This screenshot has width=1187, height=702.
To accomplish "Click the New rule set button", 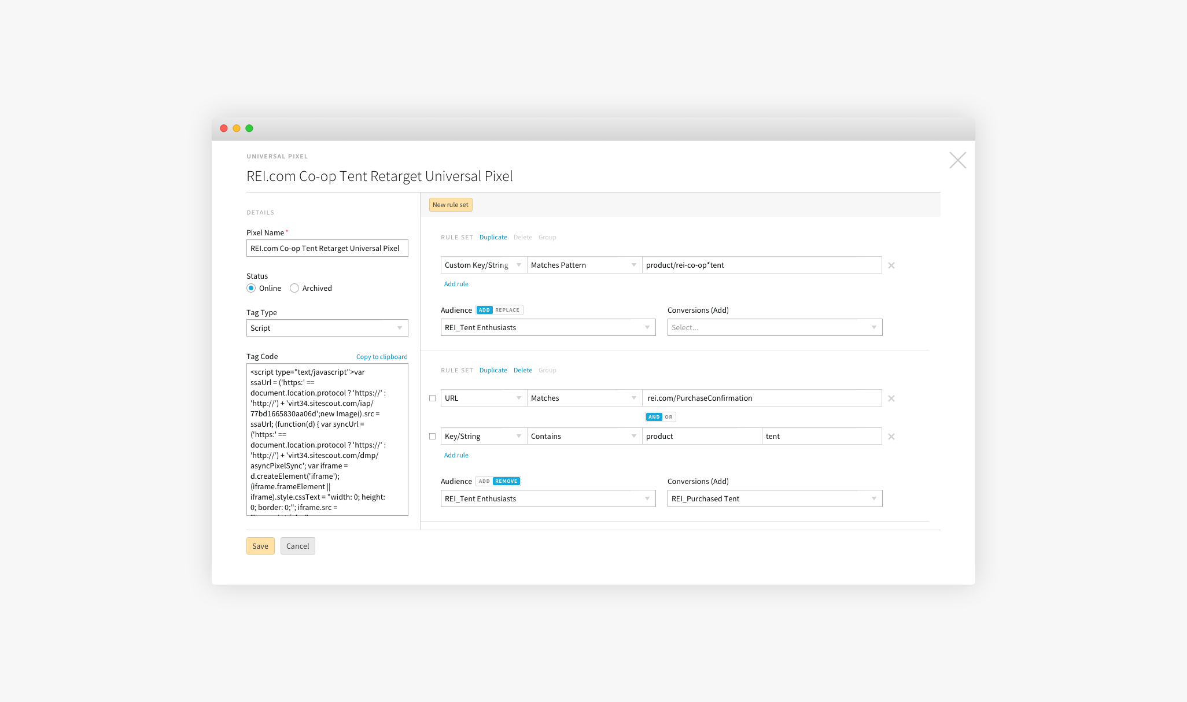I will pos(450,205).
